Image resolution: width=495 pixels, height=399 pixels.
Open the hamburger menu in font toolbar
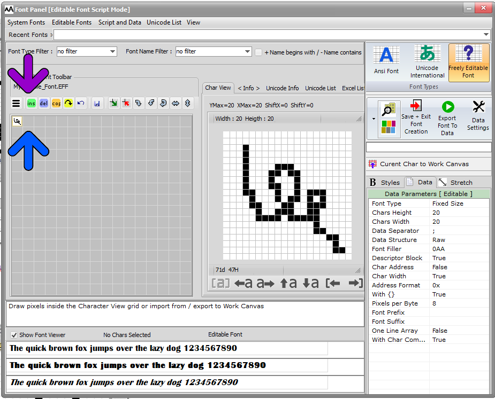pos(16,104)
